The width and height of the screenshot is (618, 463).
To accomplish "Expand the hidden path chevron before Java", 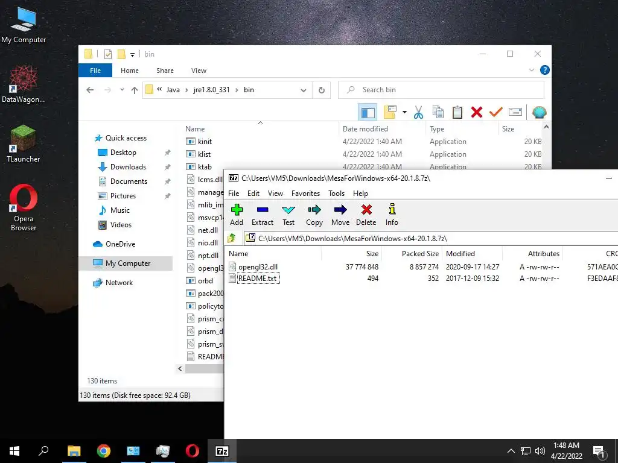I will [x=159, y=90].
